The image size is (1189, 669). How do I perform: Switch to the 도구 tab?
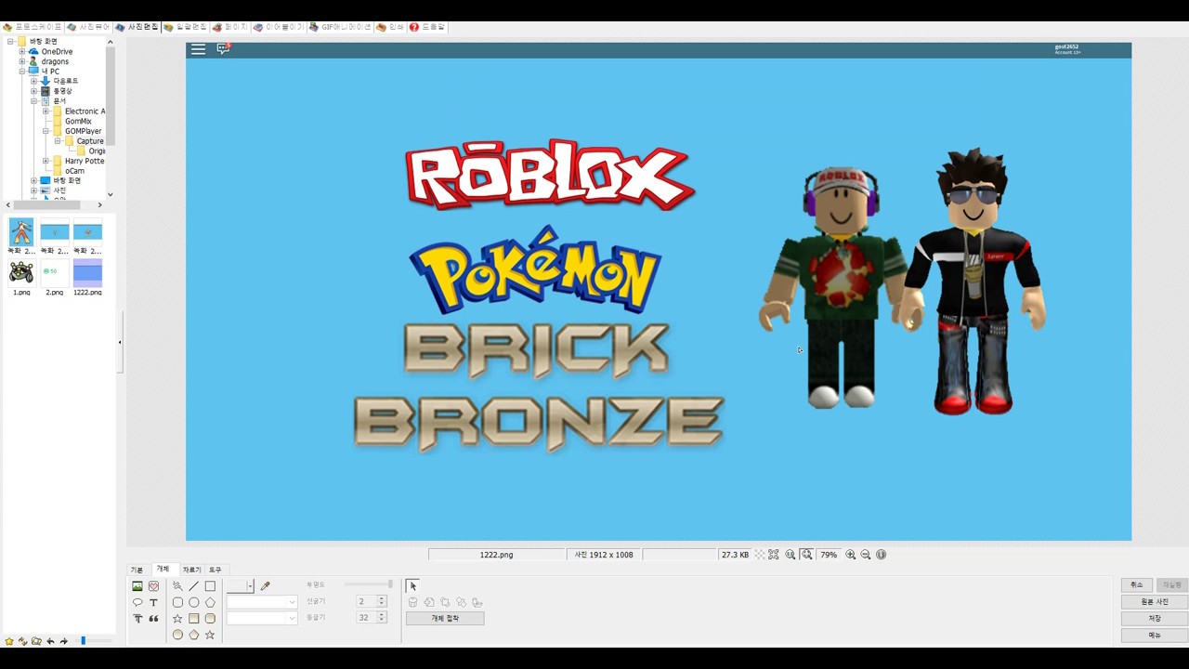pos(216,570)
